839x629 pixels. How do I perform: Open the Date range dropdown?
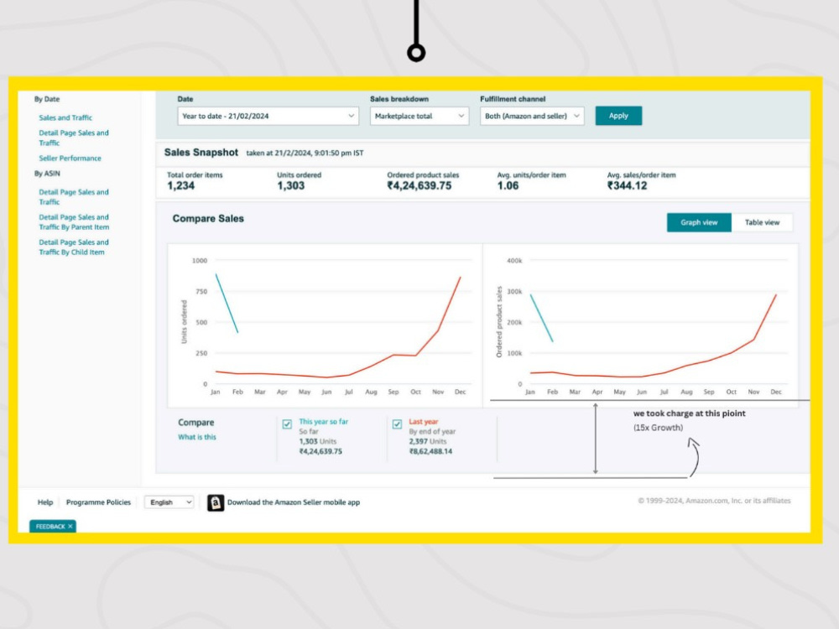(x=268, y=116)
